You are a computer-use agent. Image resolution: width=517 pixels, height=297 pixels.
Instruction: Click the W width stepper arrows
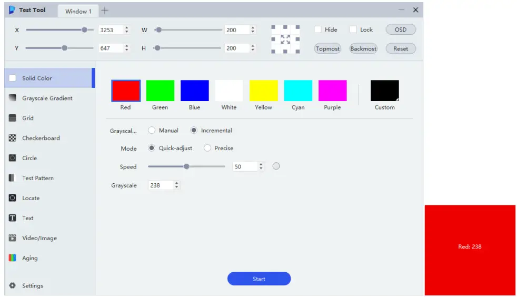(253, 29)
